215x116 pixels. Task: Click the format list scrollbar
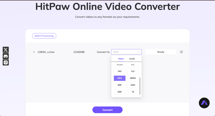click(140, 86)
